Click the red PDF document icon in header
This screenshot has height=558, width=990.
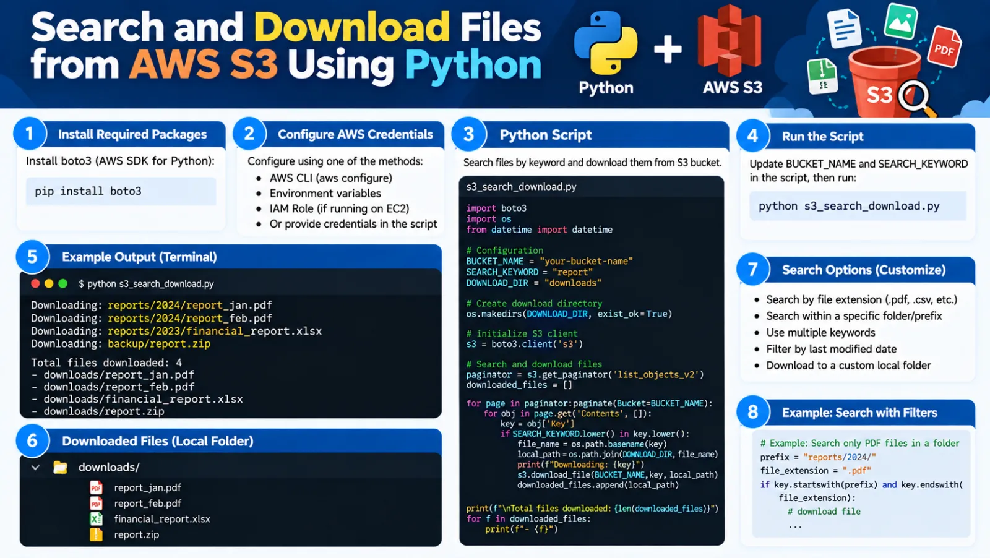944,46
